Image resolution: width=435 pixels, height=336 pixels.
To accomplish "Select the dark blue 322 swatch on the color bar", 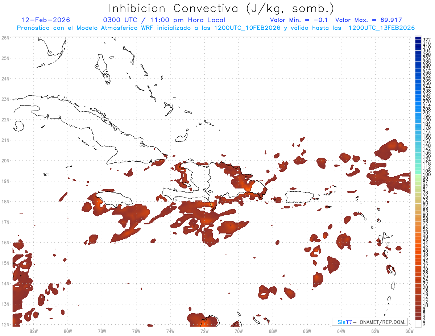I will (418, 38).
